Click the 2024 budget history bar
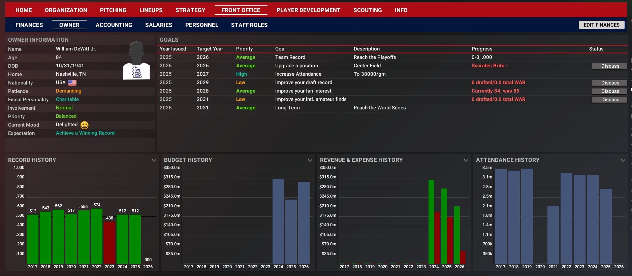 (278, 221)
